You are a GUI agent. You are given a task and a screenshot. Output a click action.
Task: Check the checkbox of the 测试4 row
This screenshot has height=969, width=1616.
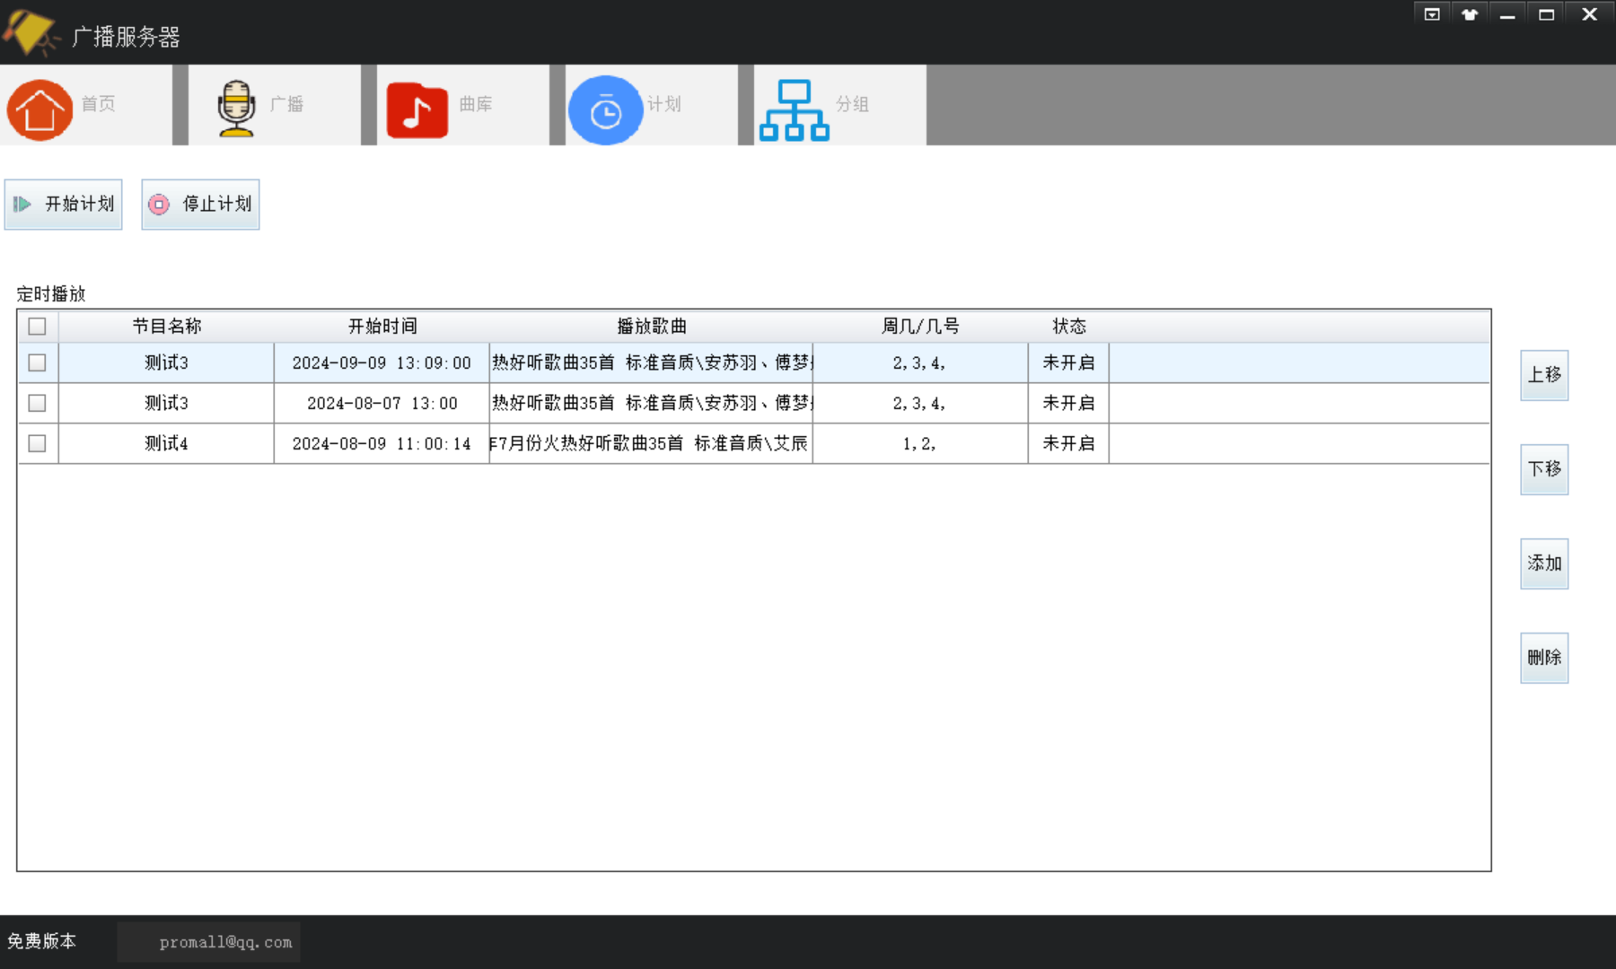pos(36,443)
